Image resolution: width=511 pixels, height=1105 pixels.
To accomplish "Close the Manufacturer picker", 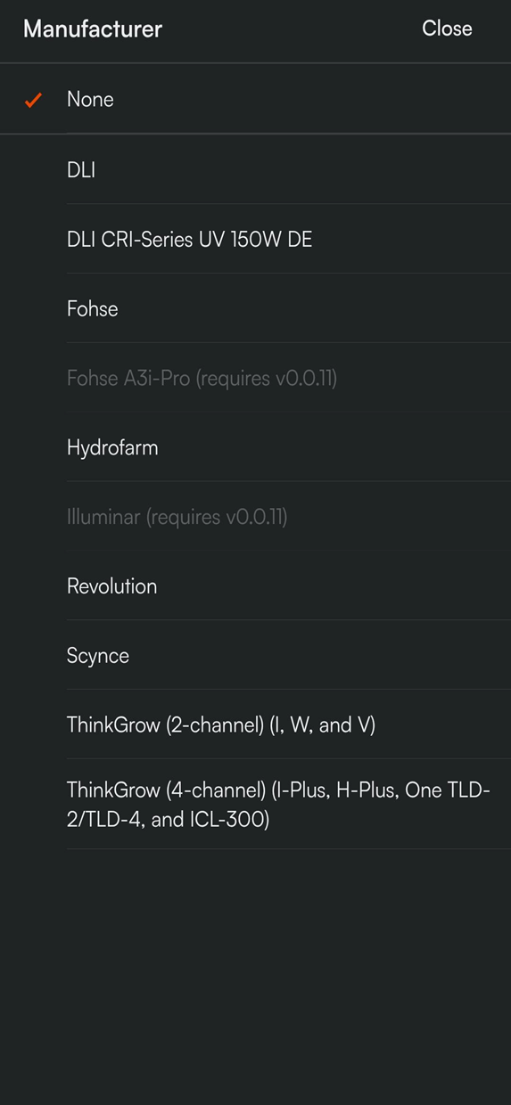I will [x=447, y=29].
